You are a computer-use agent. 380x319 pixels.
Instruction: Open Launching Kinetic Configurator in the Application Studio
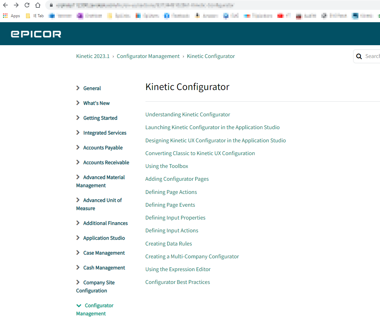tap(212, 127)
